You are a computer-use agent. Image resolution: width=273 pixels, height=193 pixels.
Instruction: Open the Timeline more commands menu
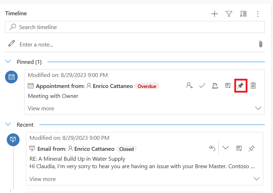pyautogui.click(x=258, y=14)
